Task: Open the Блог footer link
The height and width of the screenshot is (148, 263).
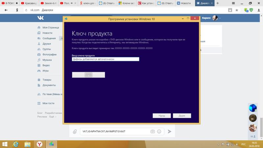Action: (40, 113)
